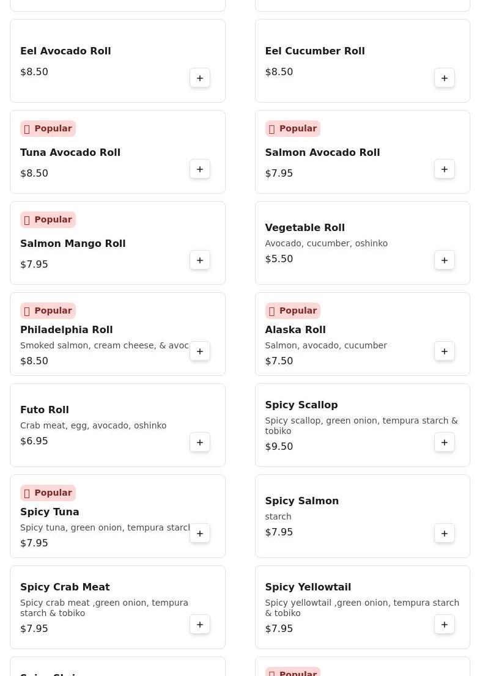Viewport: 480px width, 676px height.
Task: Add Eel Avocado Roll to order
Action: 200,78
